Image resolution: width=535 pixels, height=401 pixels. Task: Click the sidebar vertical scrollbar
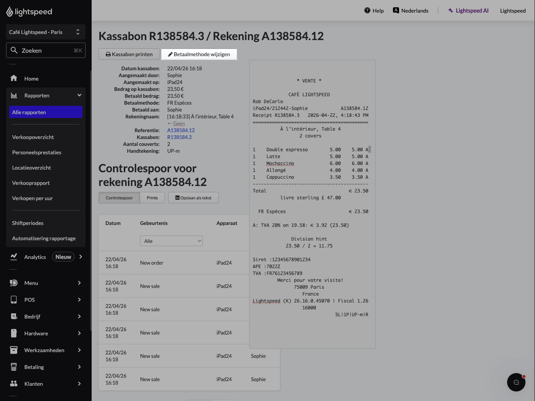pyautogui.click(x=91, y=200)
